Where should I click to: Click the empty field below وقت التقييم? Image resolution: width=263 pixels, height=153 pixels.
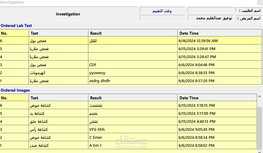[162, 18]
